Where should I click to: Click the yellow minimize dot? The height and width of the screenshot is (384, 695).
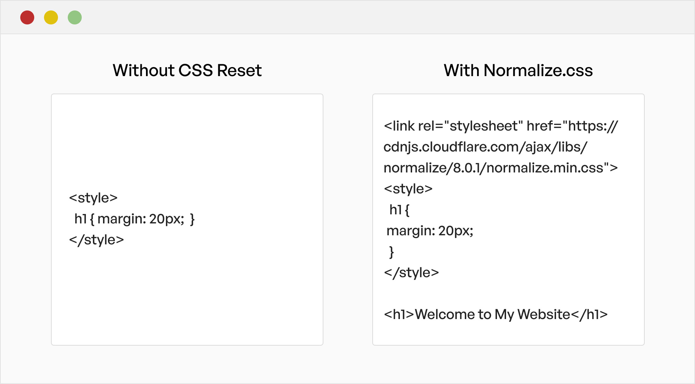point(51,17)
